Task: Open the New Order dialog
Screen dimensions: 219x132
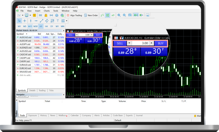Action: tap(91, 15)
